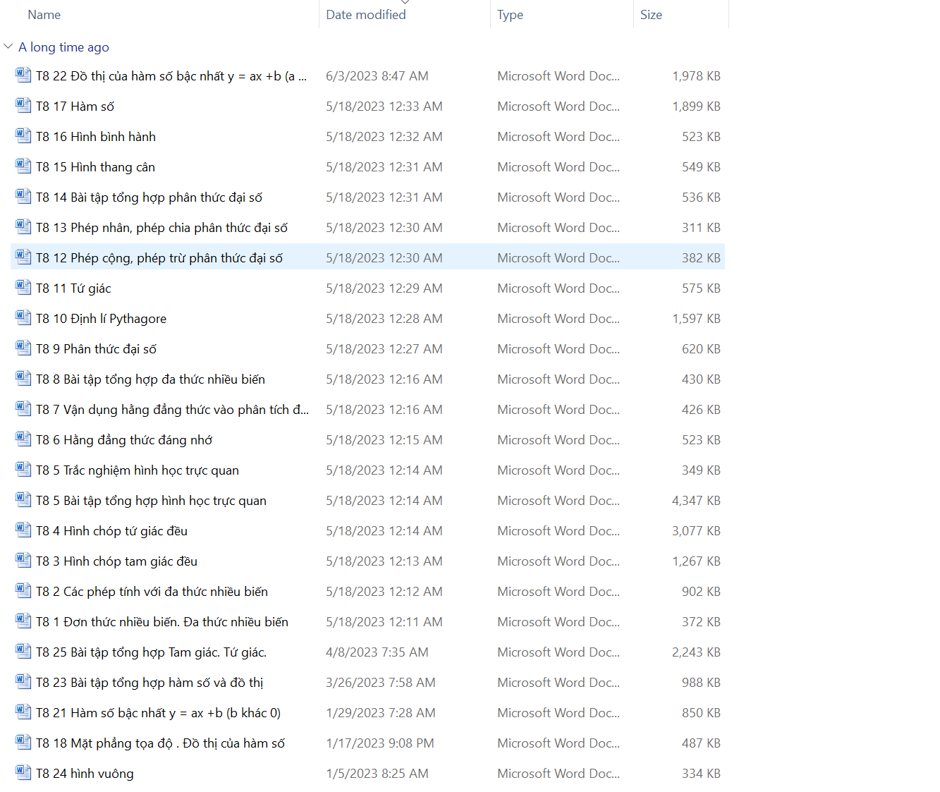Click size value '1,597 KB'

click(696, 319)
